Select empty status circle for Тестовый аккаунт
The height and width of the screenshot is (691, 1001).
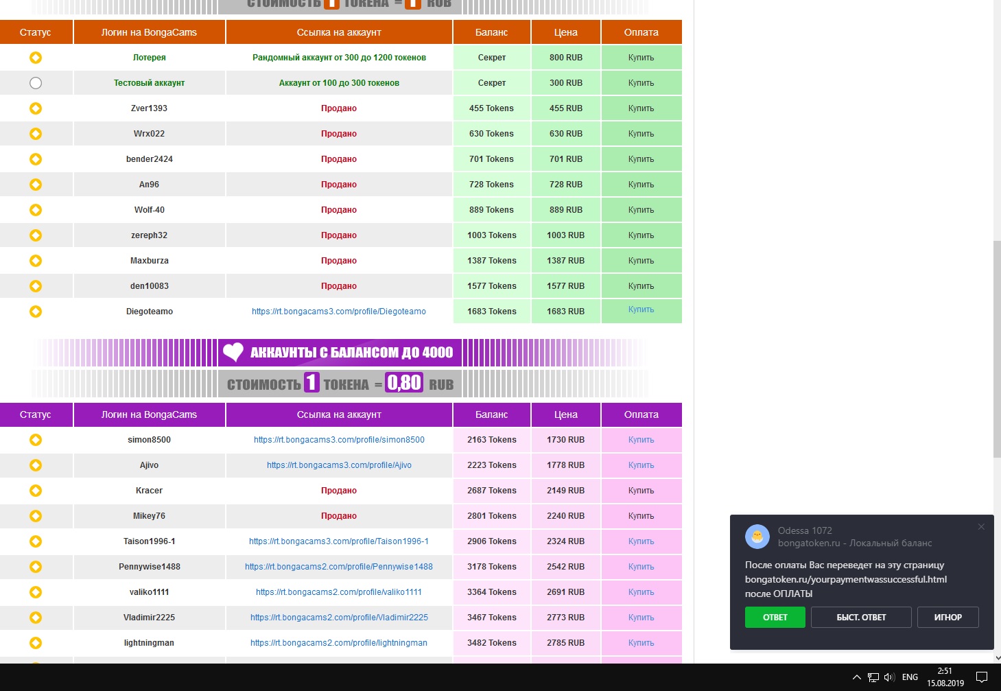coord(36,83)
